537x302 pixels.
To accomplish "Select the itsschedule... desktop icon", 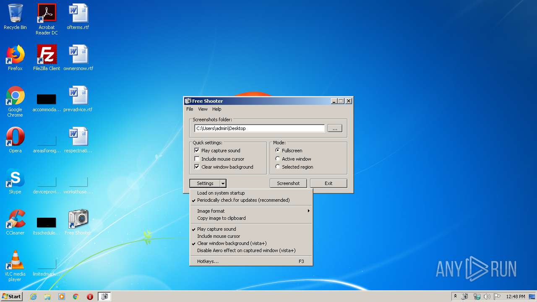I will tap(47, 226).
